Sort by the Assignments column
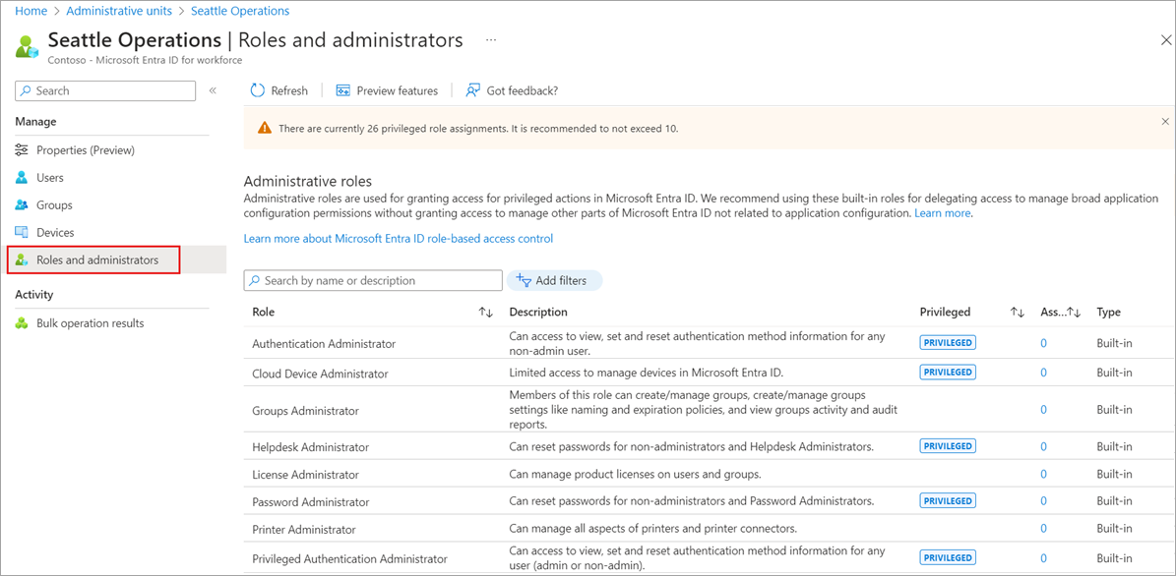Viewport: 1176px width, 576px height. coord(1075,313)
